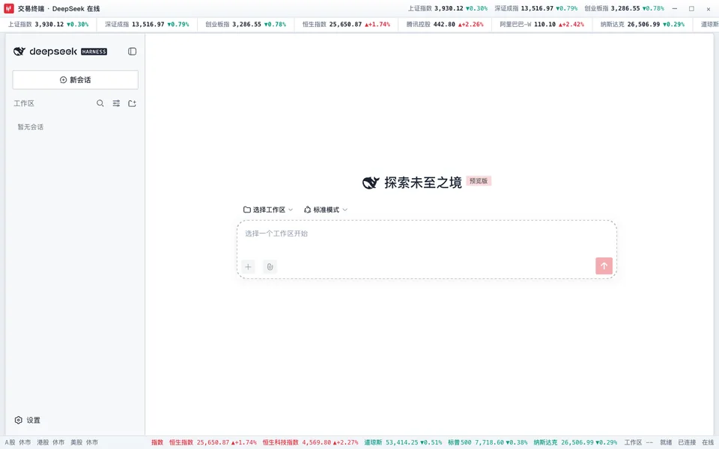Screen dimensions: 719x449
Task: Click 暂无会话 text in sidebar
Action: point(30,127)
